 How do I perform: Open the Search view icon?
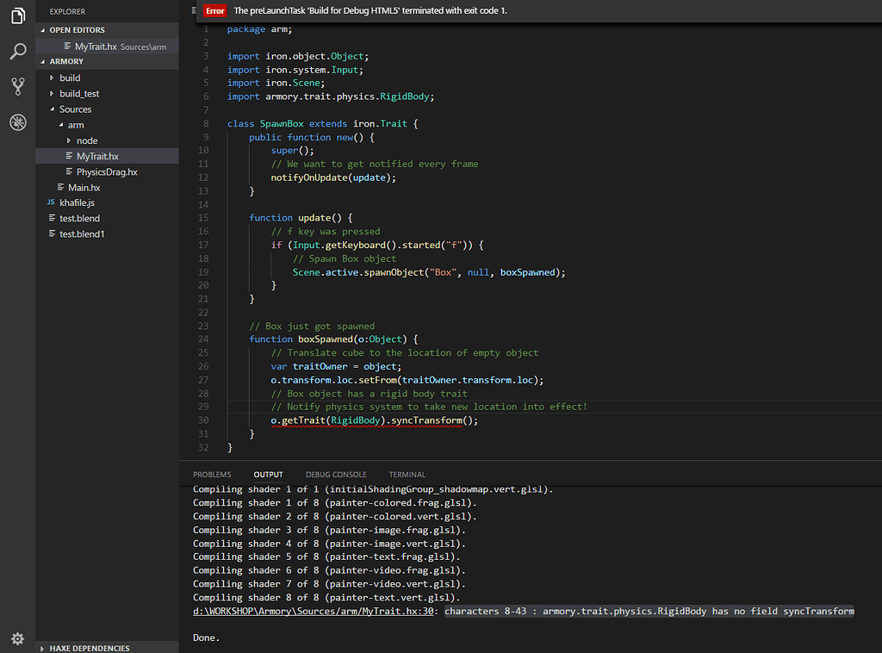click(17, 52)
